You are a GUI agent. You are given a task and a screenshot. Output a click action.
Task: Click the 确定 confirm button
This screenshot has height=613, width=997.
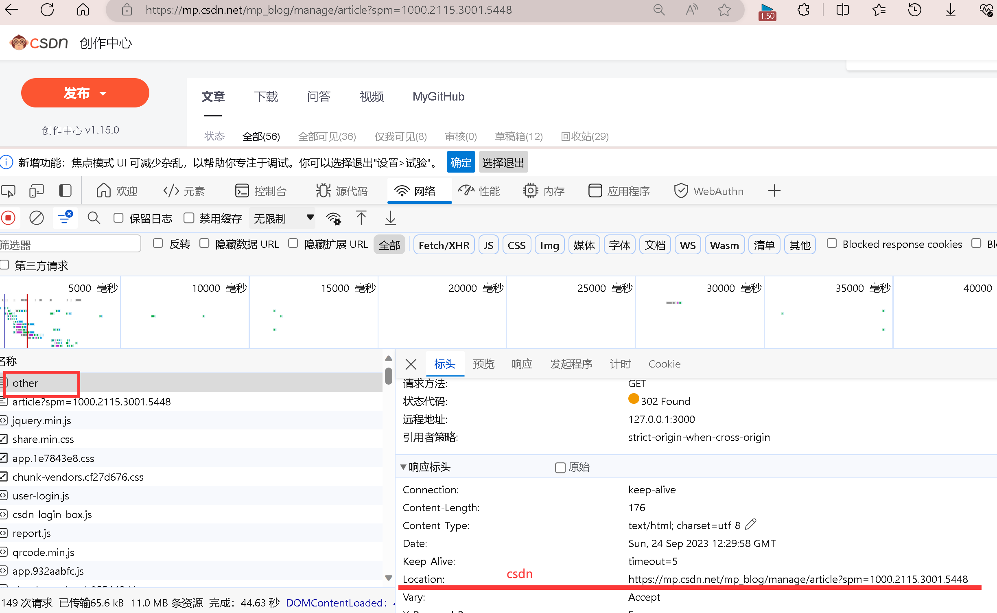coord(461,162)
